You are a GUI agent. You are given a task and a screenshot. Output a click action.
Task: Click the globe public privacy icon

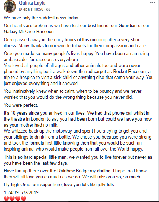[x=48, y=10]
